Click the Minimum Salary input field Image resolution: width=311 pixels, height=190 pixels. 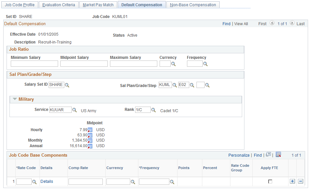point(34,63)
